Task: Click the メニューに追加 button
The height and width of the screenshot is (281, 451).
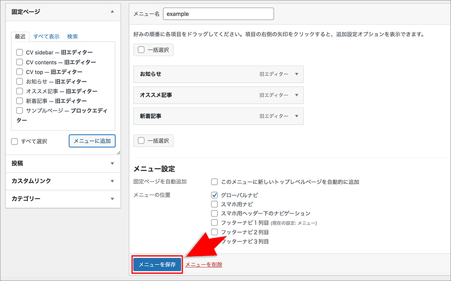Action: [x=92, y=141]
